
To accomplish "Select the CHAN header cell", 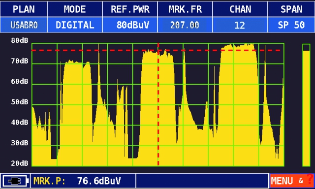I will click(x=240, y=9).
